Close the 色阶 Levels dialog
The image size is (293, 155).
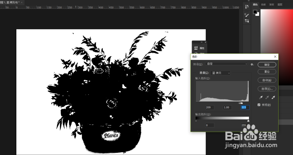tap(275, 57)
